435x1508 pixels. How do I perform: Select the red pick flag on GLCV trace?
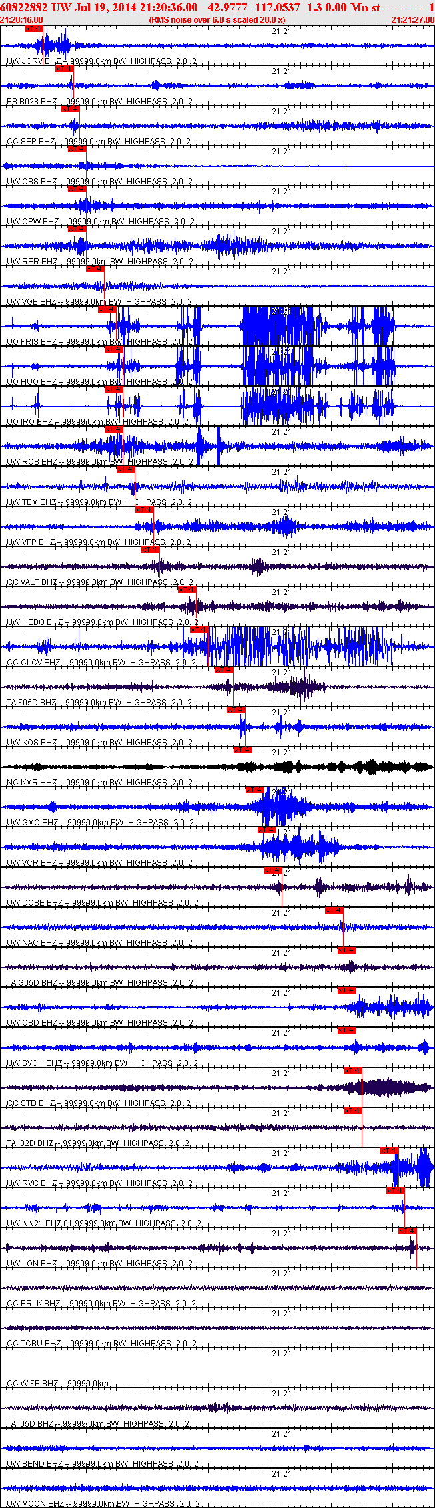click(199, 629)
